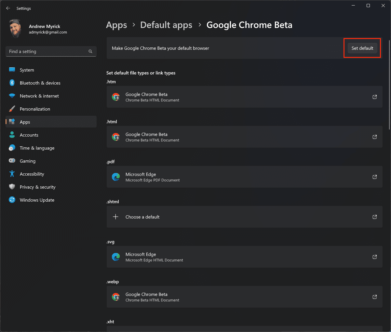Screen dimensions: 391x332
Task: Click the Personalization paintbrush icon
Action: (12, 109)
